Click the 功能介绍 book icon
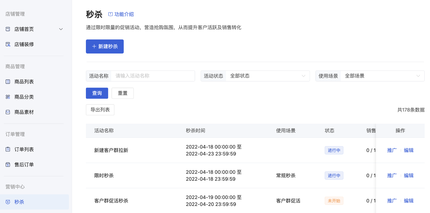This screenshot has width=430, height=213. 110,14
